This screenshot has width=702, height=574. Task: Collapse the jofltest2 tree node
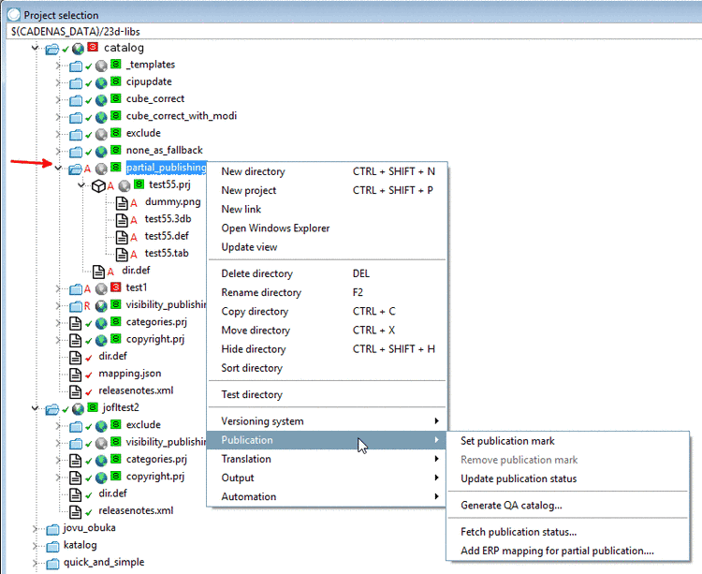35,408
